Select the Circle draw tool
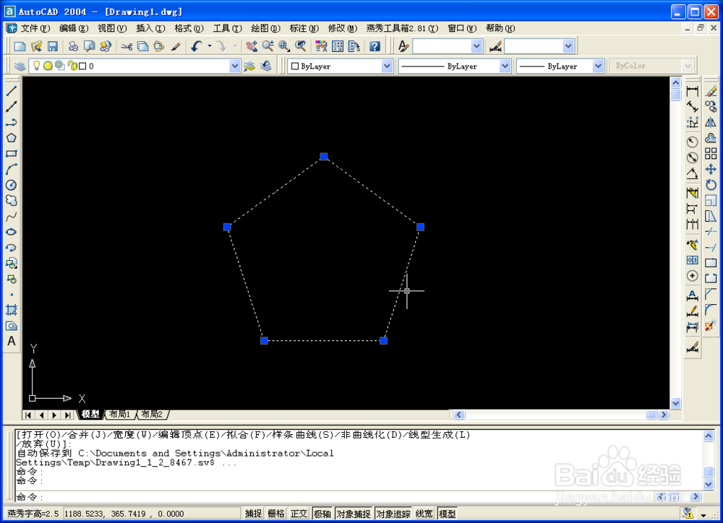Screen dimensions: 723x523 pos(12,185)
